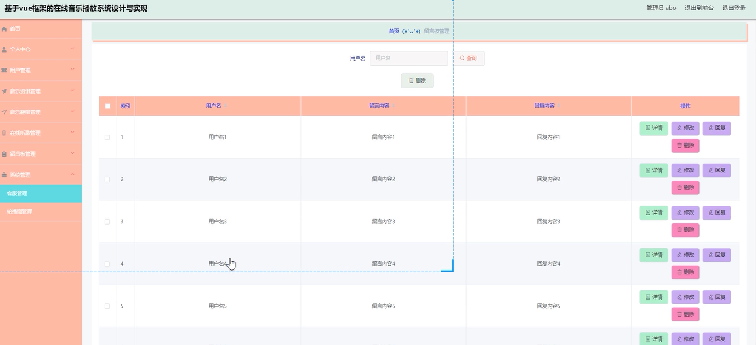Image resolution: width=756 pixels, height=345 pixels.
Task: Click 回复 for row 用户名3
Action: pos(717,212)
